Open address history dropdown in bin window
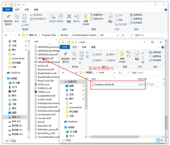 [117, 35]
